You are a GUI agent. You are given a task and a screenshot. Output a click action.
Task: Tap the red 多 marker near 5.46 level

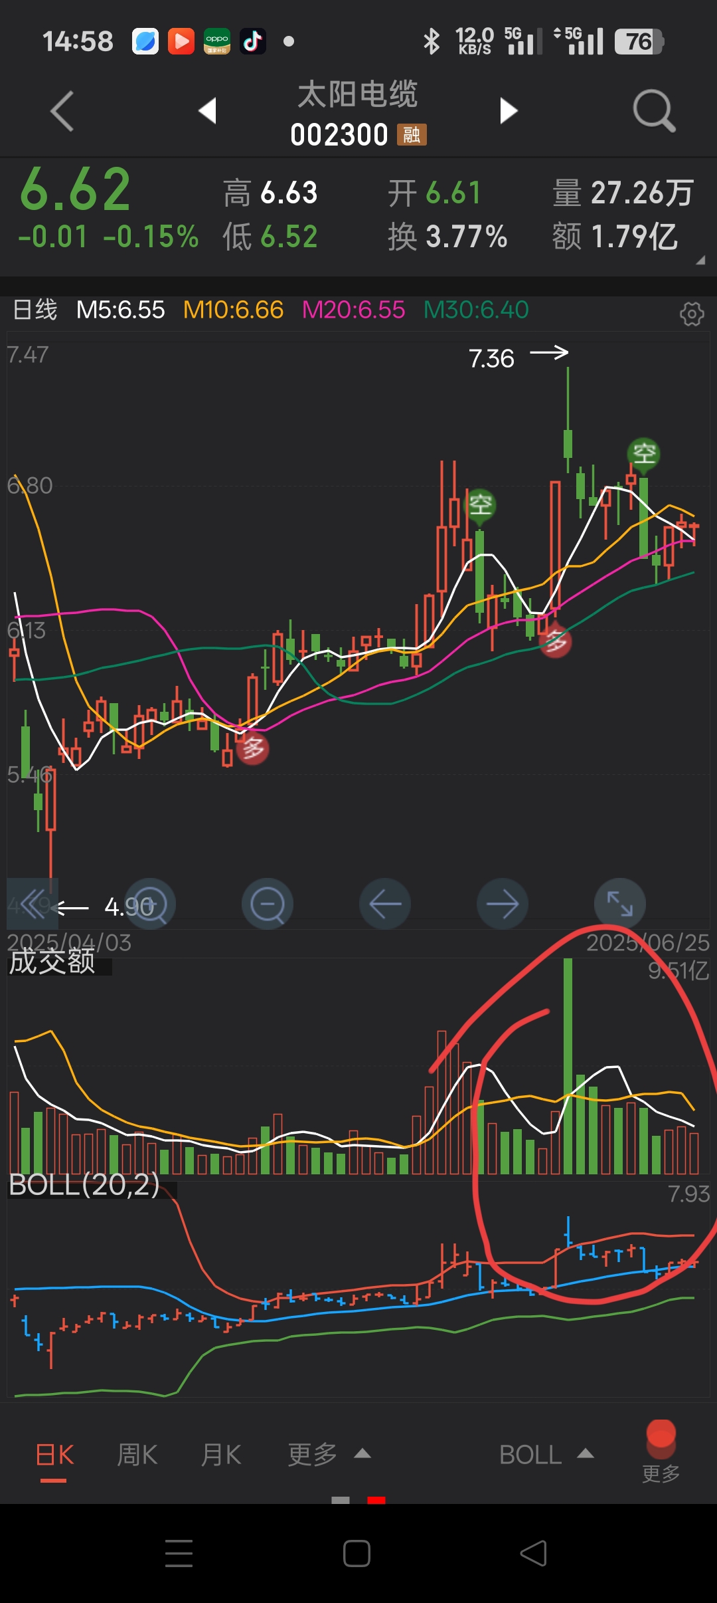click(253, 750)
